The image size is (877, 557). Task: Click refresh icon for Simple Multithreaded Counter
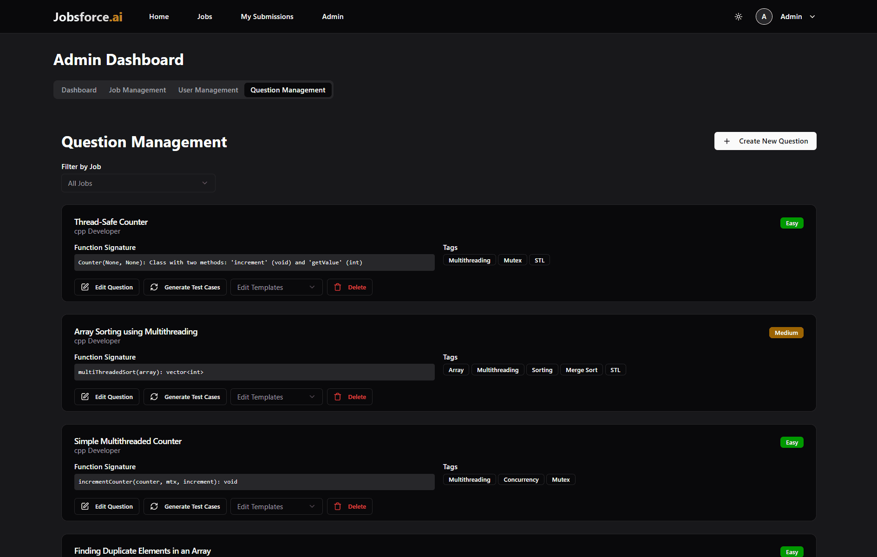click(154, 506)
